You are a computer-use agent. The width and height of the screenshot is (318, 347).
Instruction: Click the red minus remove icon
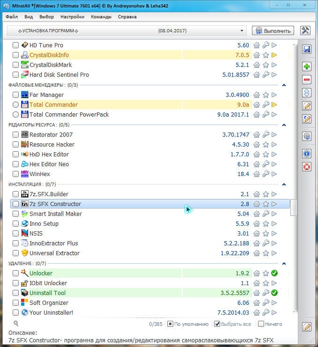[x=307, y=80]
